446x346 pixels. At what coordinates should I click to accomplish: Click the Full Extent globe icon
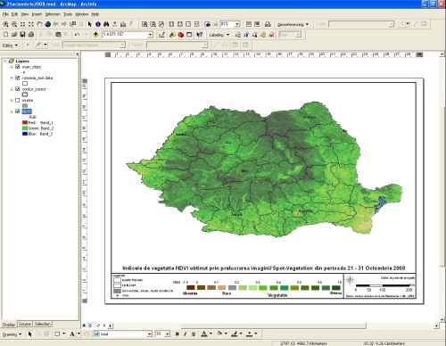(47, 24)
